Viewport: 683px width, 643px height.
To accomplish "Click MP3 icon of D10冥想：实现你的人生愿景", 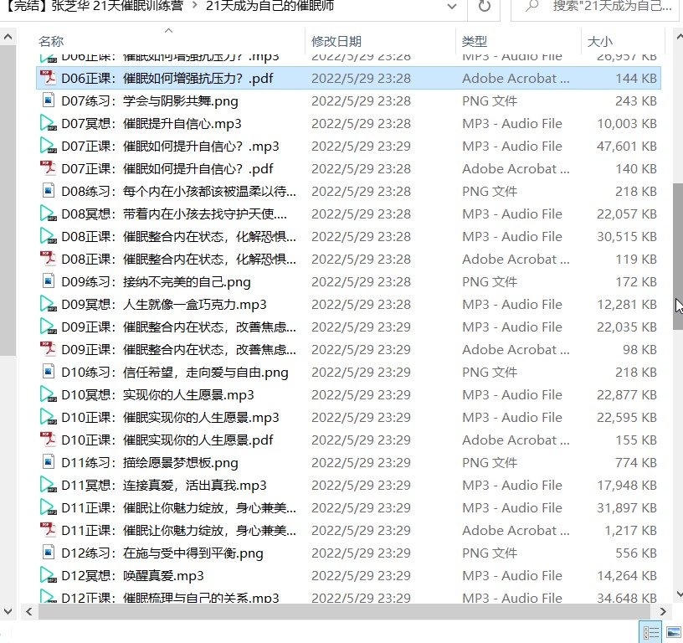I will coord(48,394).
